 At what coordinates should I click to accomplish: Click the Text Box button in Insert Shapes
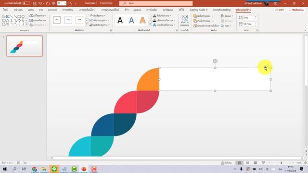point(38,20)
